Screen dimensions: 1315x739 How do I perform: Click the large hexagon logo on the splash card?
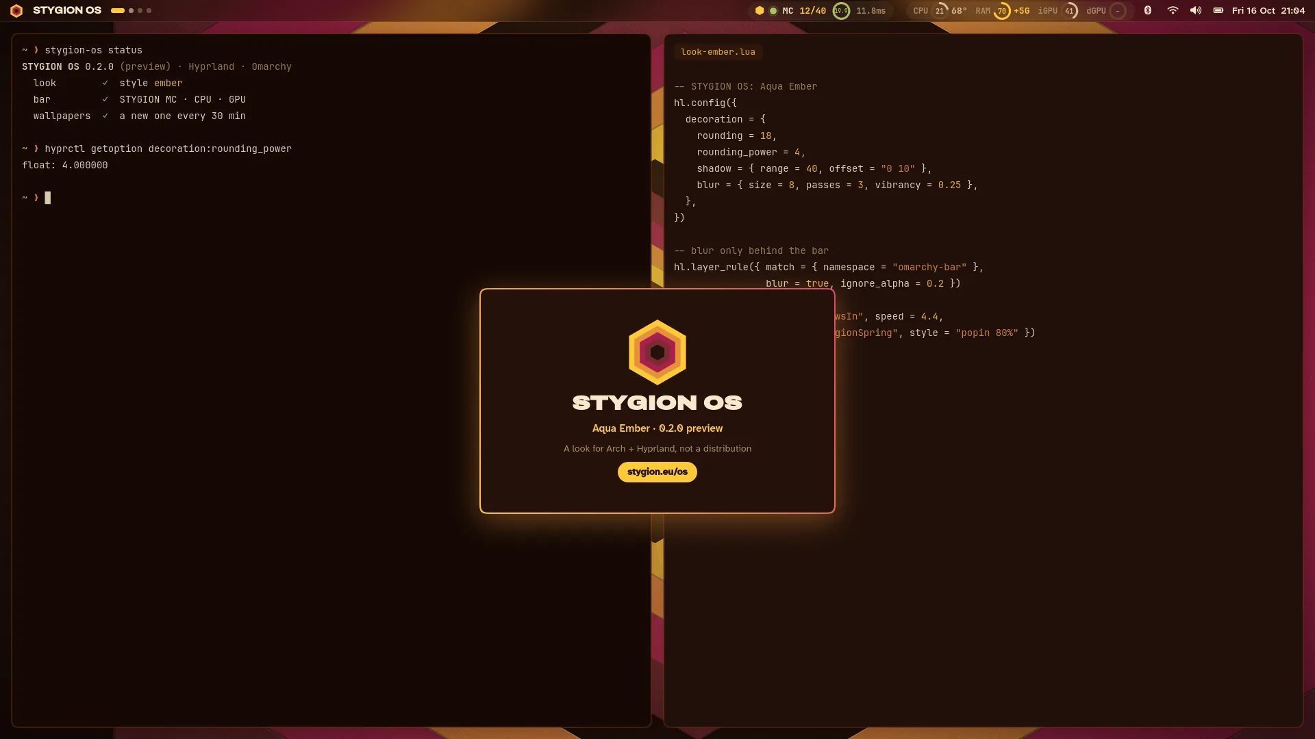pos(657,352)
